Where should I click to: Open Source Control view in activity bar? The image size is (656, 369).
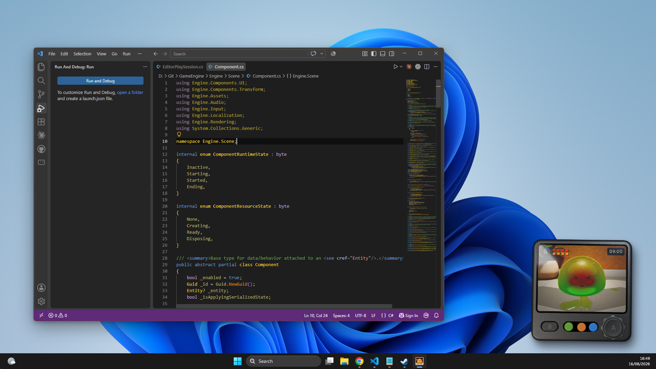41,94
